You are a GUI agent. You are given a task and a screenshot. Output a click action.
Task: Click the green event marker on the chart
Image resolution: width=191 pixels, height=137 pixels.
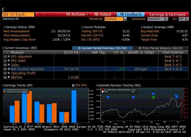[x=153, y=97]
